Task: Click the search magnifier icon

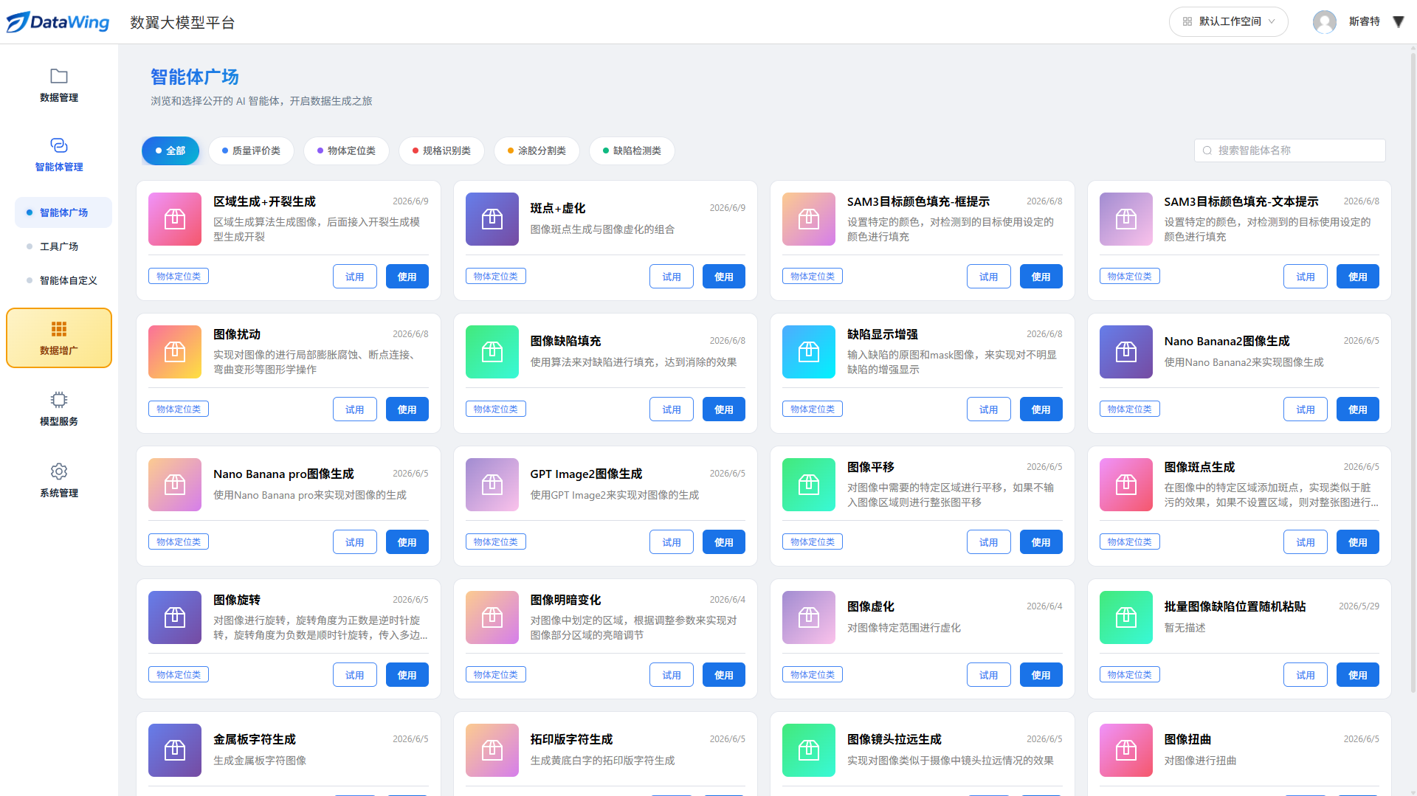Action: coord(1207,150)
